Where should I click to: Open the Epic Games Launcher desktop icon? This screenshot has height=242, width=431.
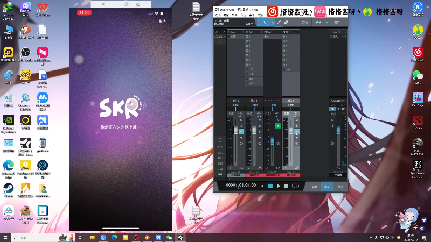click(x=418, y=169)
